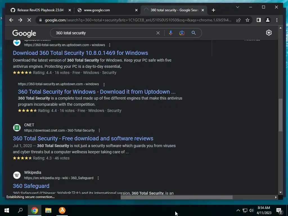
Task: Click the download.cnet.com URL breadcrumb
Action: coord(59,130)
